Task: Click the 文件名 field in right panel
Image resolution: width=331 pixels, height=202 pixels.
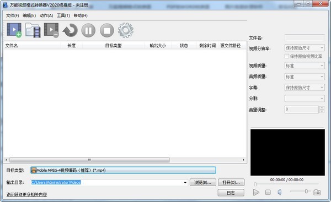Action: coord(305,38)
